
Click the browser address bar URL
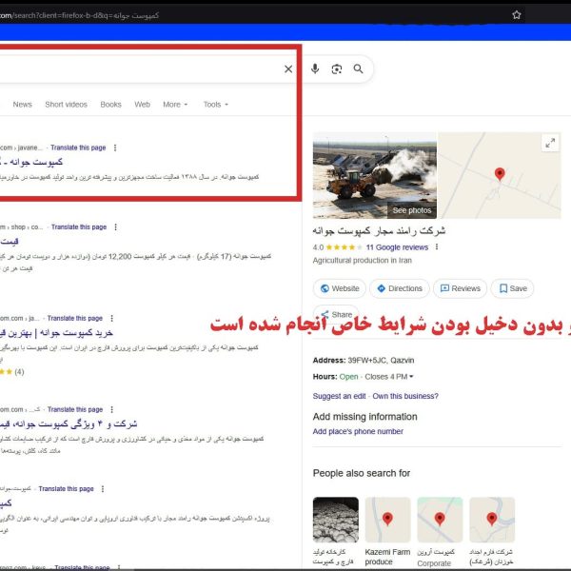click(x=79, y=15)
